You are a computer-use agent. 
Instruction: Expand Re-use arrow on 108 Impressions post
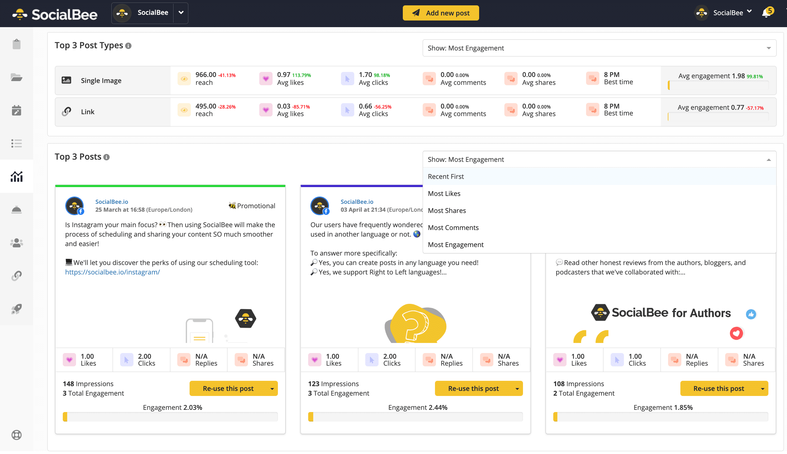tap(763, 389)
